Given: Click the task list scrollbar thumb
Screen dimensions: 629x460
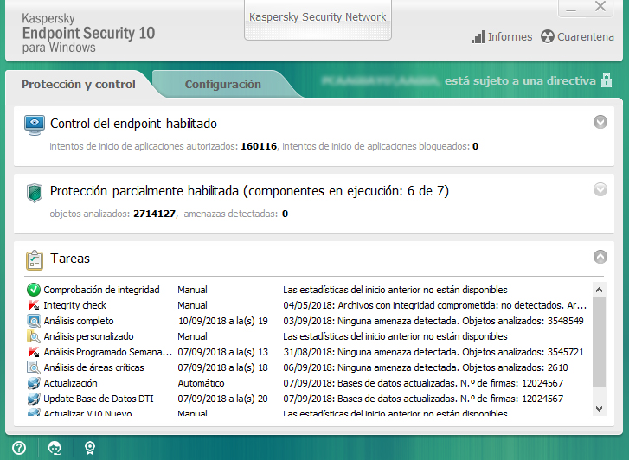Looking at the screenshot, I should pos(600,342).
